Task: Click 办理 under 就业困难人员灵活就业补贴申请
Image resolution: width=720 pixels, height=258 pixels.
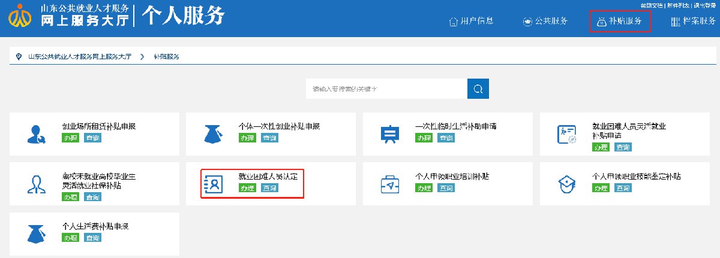Action: [x=601, y=147]
